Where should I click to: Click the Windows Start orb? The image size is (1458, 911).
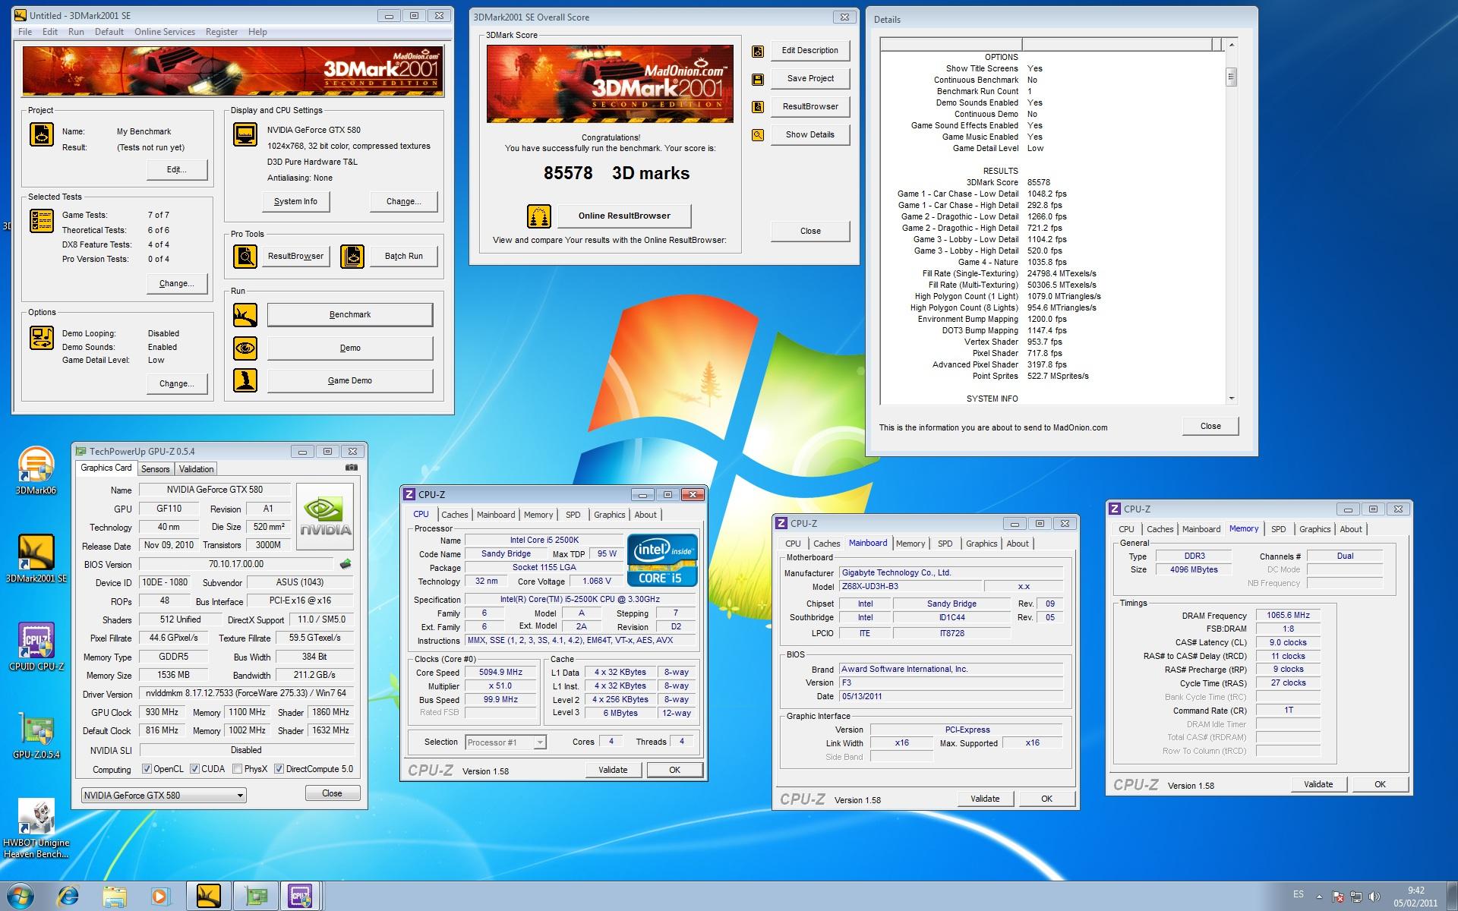tap(20, 897)
